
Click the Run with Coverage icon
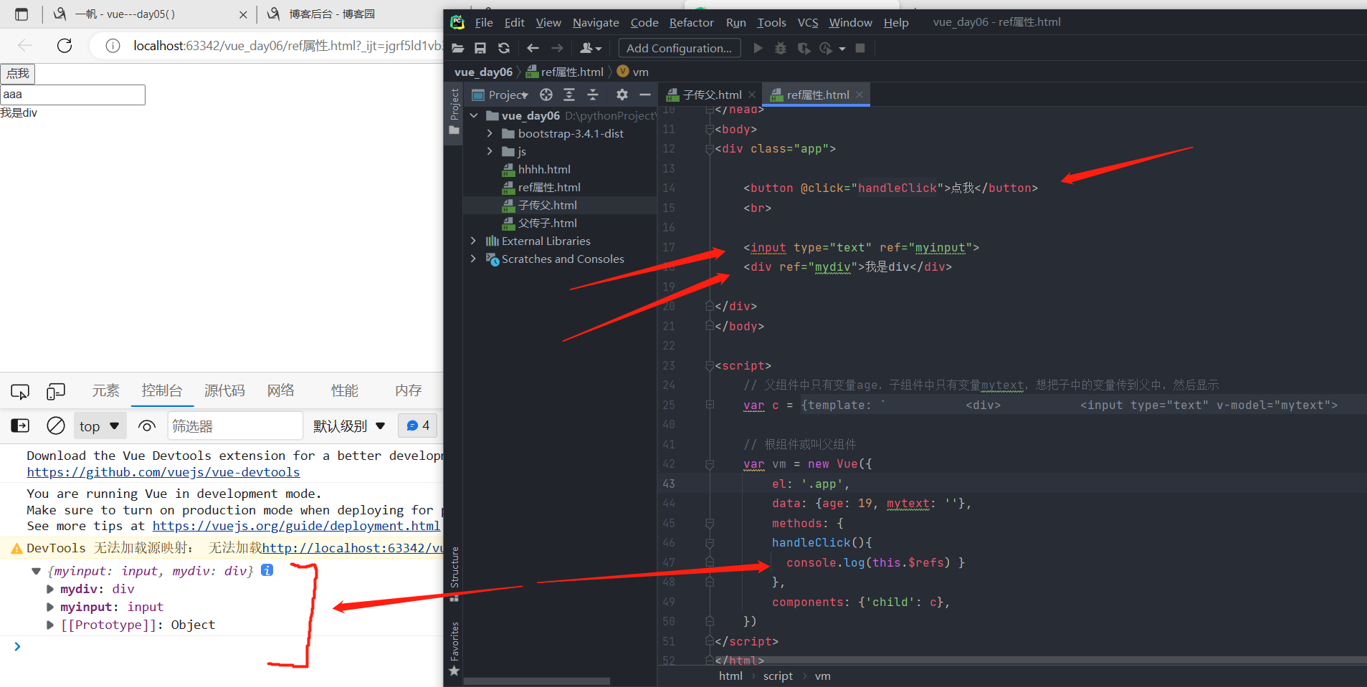coord(804,48)
